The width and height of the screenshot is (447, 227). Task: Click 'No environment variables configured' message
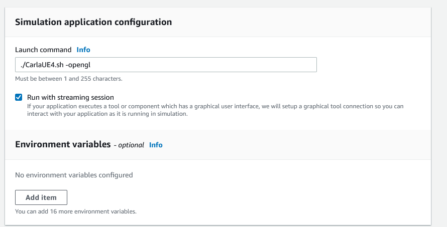[74, 175]
